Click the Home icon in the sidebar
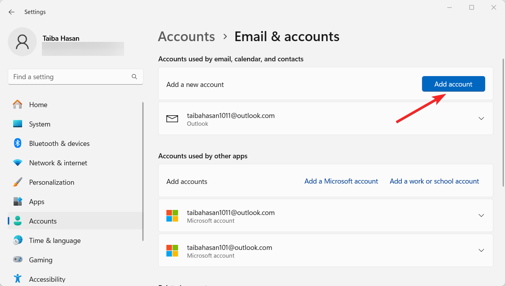The height and width of the screenshot is (286, 505). 17,105
